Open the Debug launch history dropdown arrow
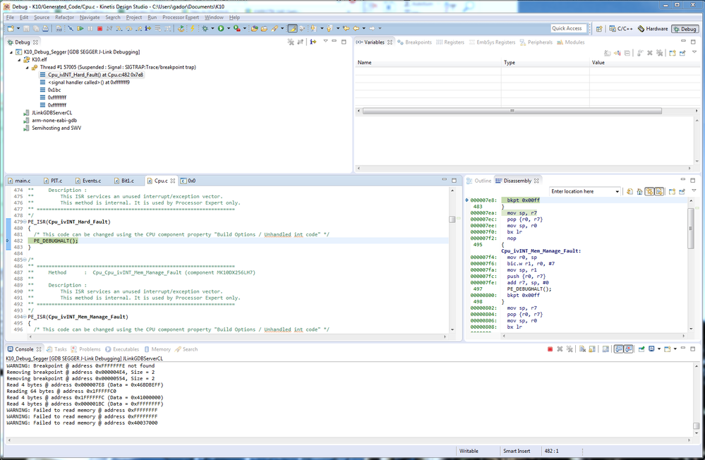 212,29
